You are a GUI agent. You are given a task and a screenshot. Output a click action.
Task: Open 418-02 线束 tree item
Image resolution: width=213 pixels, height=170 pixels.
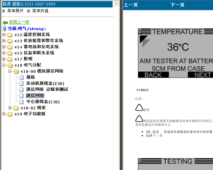[33, 108]
